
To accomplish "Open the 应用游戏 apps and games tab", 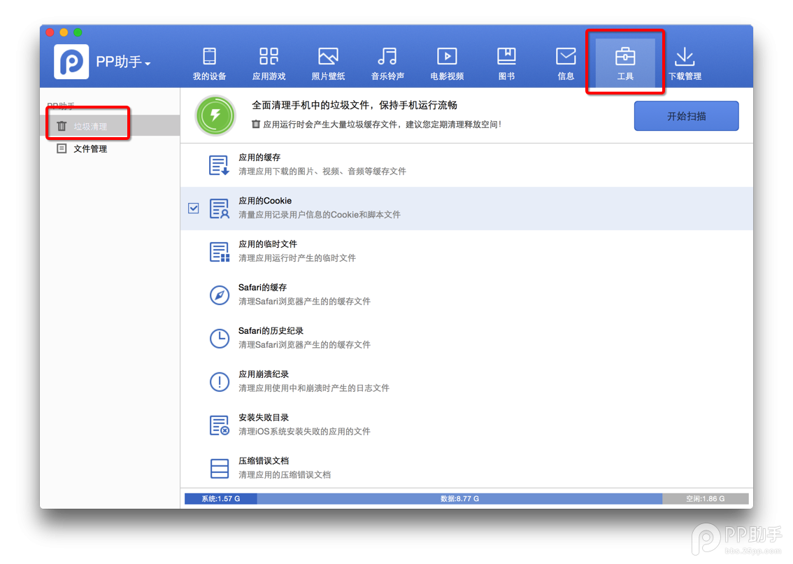I will tap(269, 63).
